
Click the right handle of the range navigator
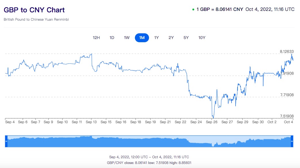(x=292, y=141)
